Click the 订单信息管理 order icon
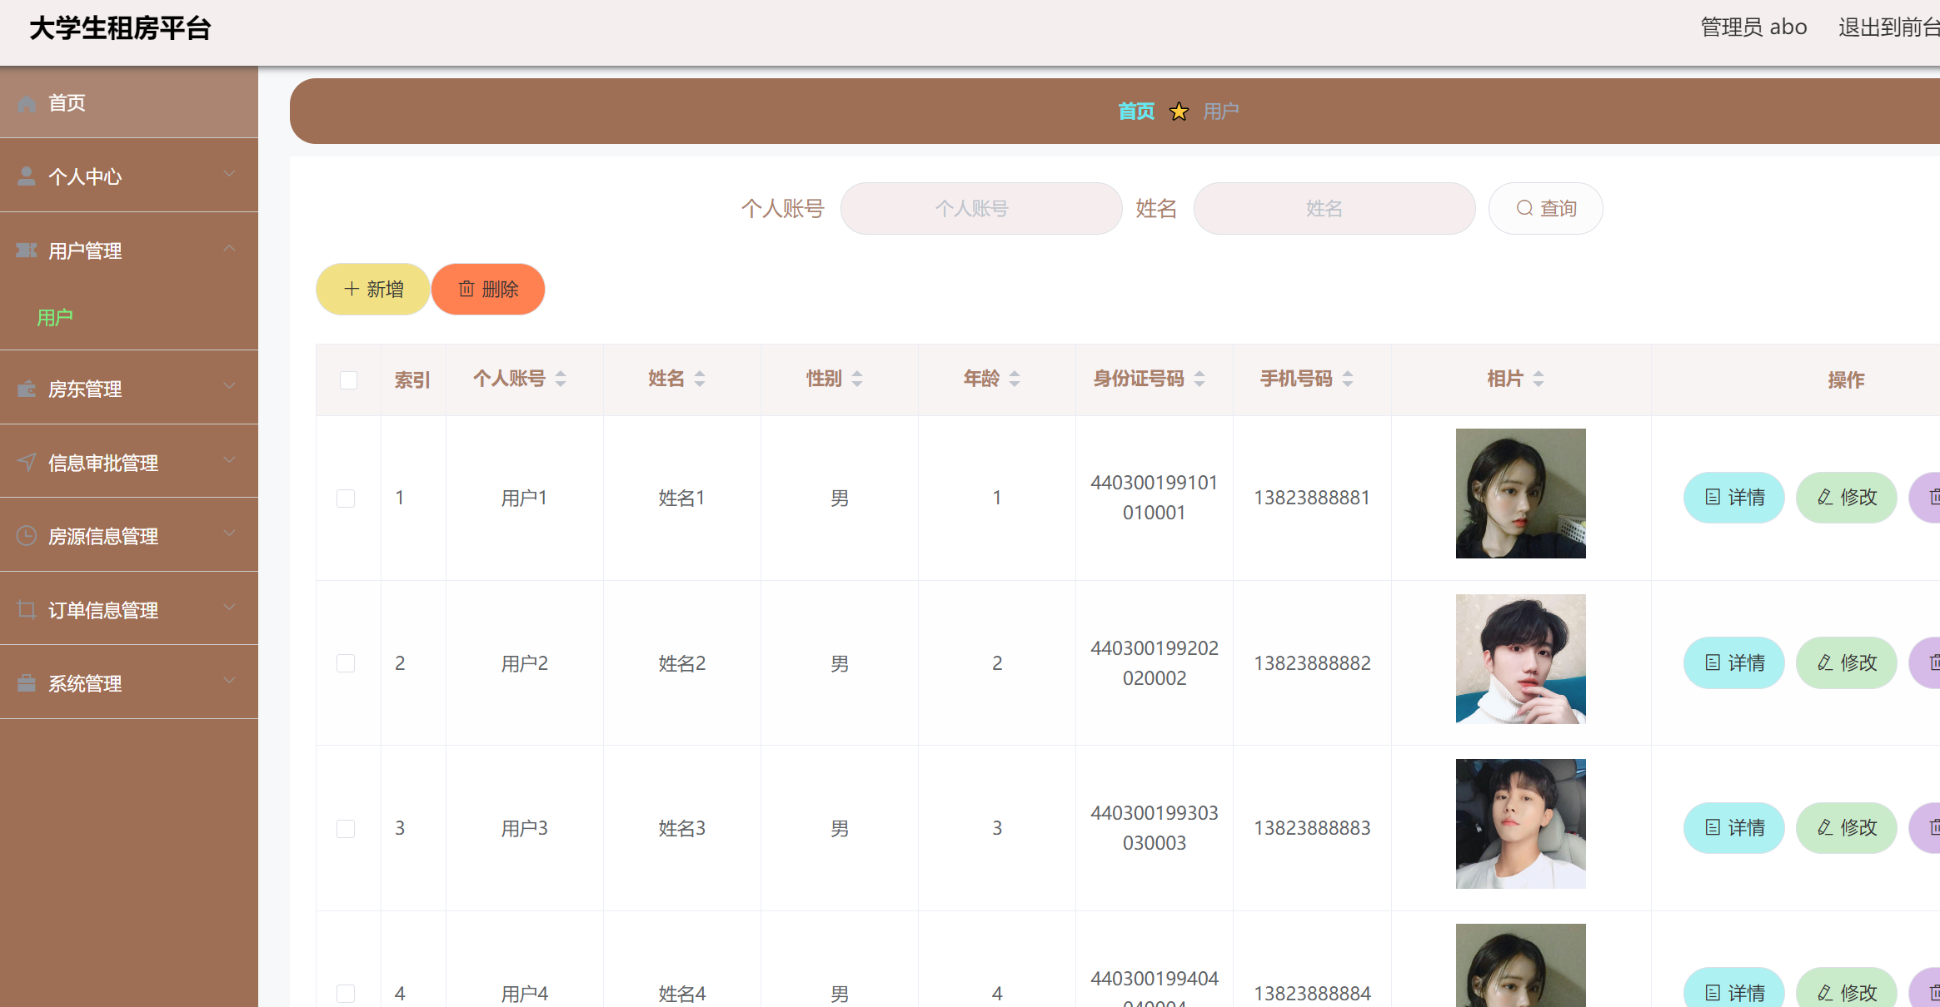This screenshot has width=1940, height=1007. pos(26,608)
